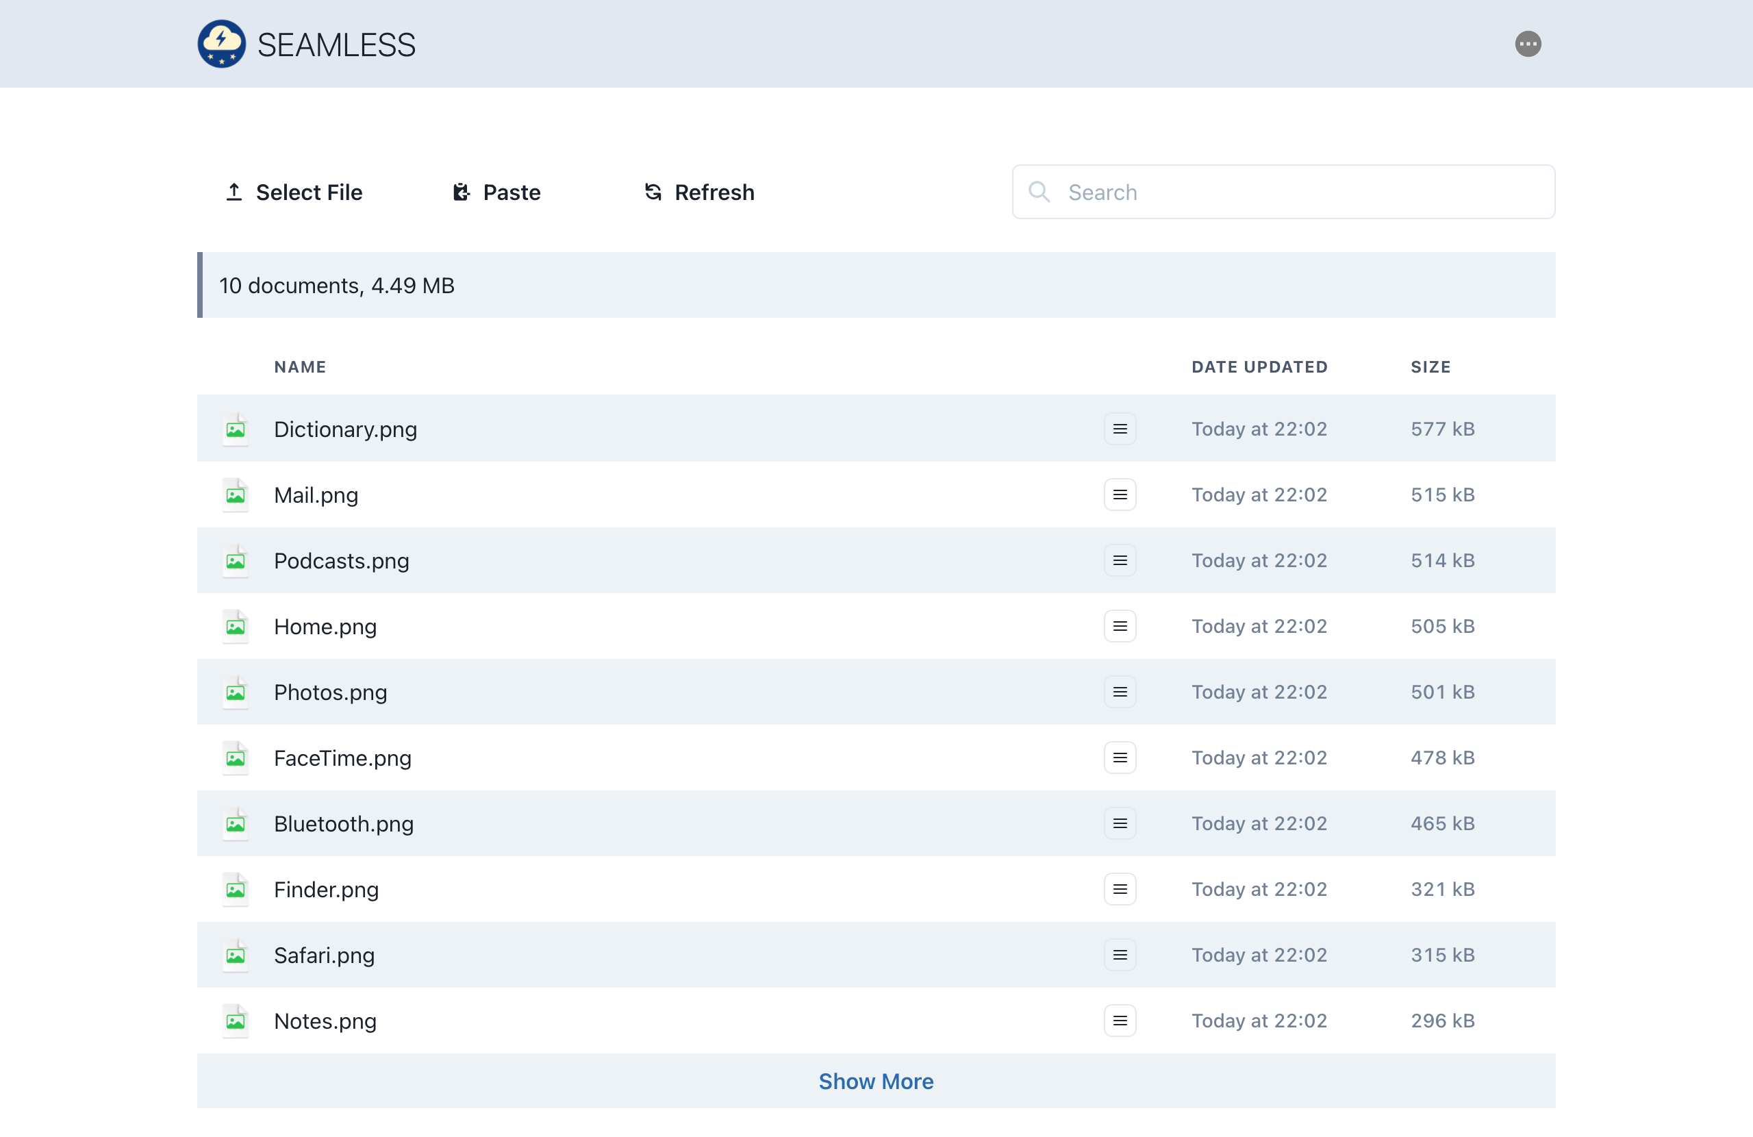Click the Dictionary.png image file icon
The height and width of the screenshot is (1137, 1753).
[x=236, y=429]
